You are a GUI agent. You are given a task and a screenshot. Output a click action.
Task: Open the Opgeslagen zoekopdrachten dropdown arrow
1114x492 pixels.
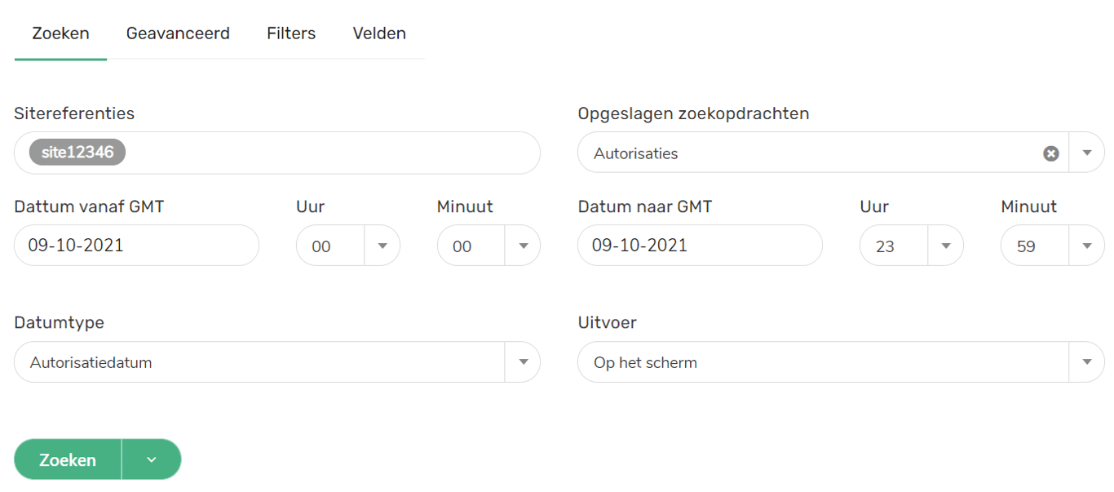pyautogui.click(x=1086, y=153)
